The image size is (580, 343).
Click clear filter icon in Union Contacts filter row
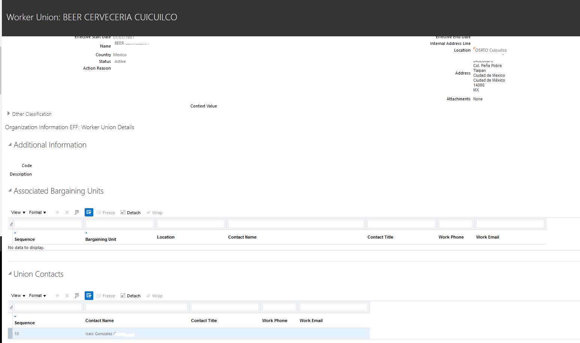click(x=11, y=307)
